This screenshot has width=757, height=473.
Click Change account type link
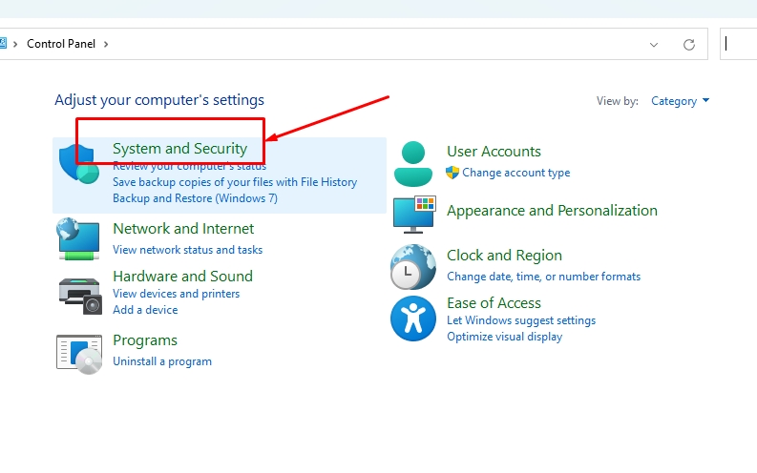click(x=515, y=173)
